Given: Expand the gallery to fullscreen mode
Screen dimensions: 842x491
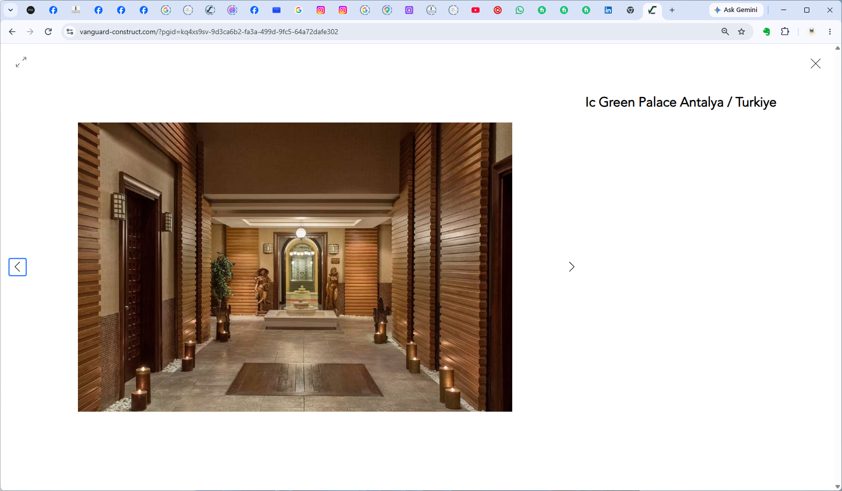Looking at the screenshot, I should coord(21,62).
